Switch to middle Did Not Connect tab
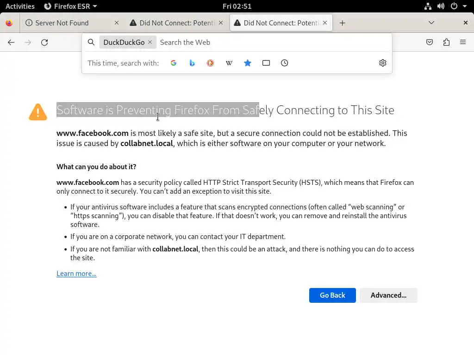This screenshot has height=355, width=474. point(176,23)
